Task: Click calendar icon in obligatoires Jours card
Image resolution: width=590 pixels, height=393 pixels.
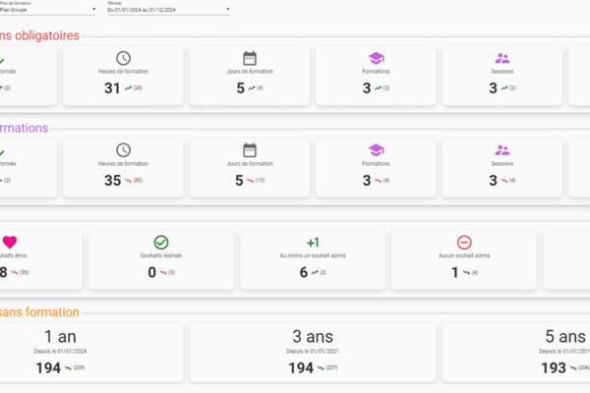Action: (x=250, y=58)
